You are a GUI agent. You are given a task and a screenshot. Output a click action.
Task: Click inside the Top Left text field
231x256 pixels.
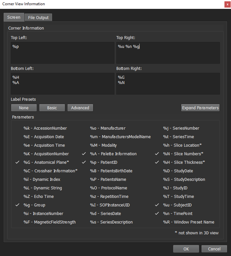coord(62,53)
